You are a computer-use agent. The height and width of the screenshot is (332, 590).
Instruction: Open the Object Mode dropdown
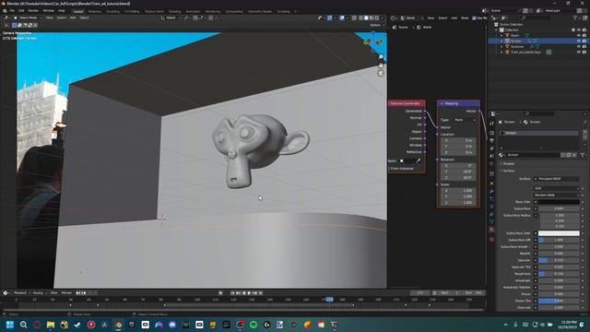[28, 18]
